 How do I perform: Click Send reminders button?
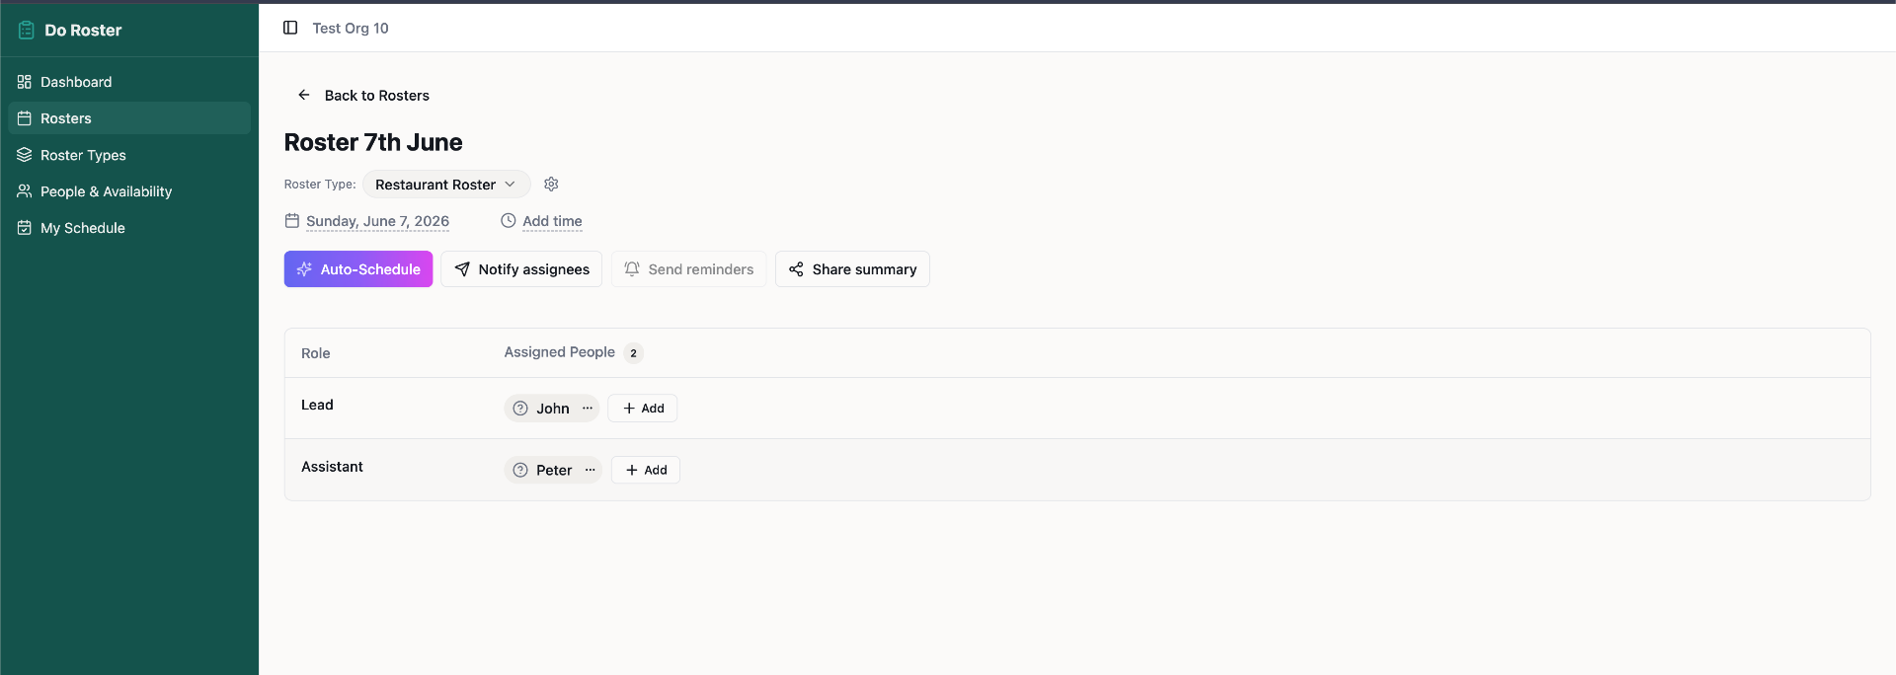pyautogui.click(x=688, y=269)
